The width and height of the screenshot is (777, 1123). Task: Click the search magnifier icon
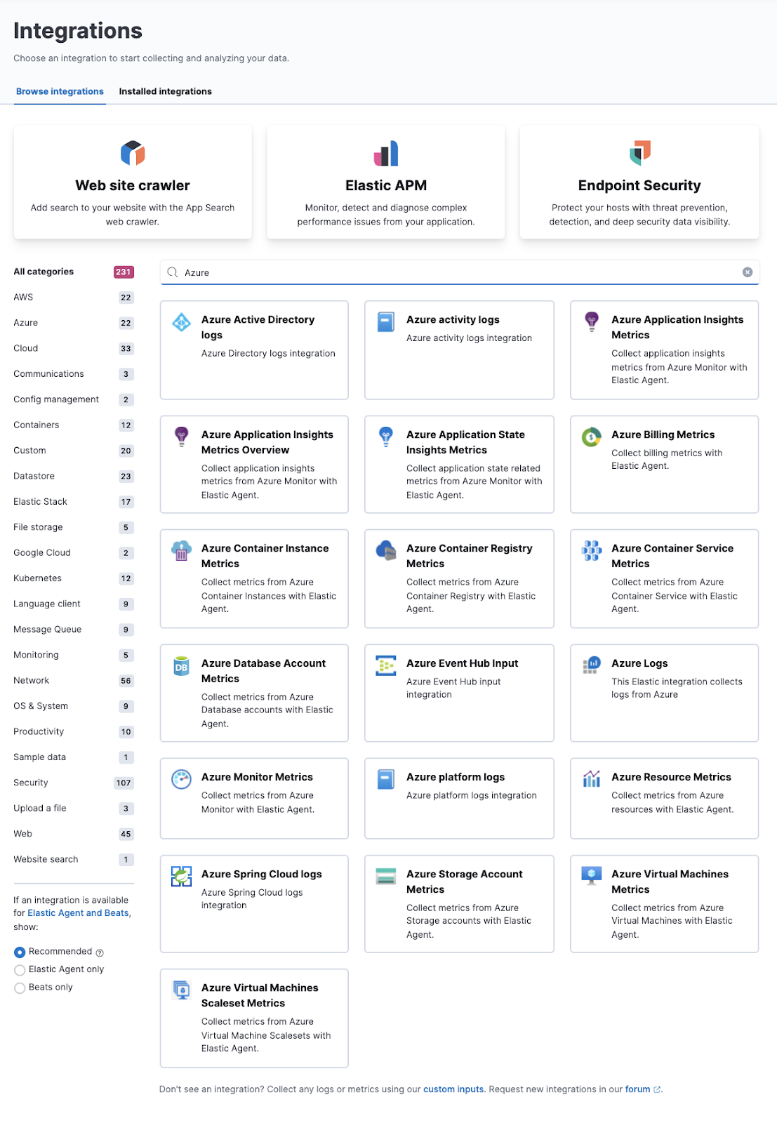(173, 272)
